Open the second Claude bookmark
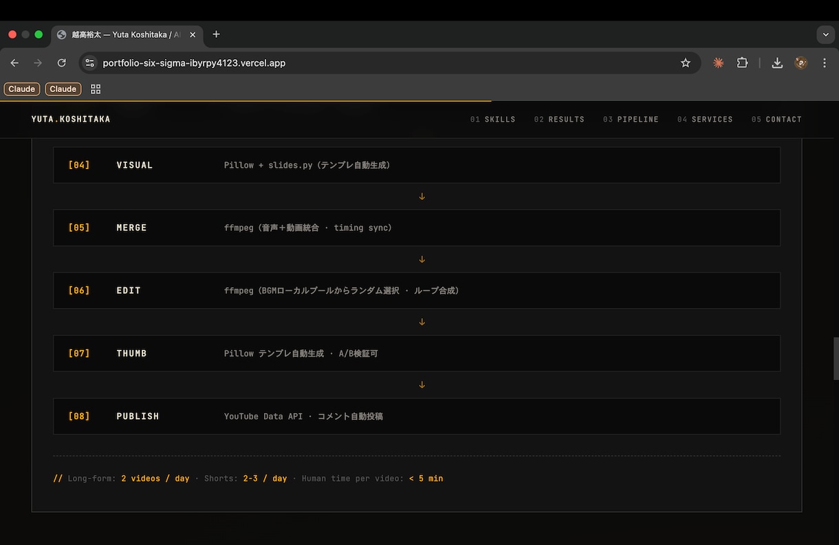Screen dimensions: 839x545 [63, 89]
